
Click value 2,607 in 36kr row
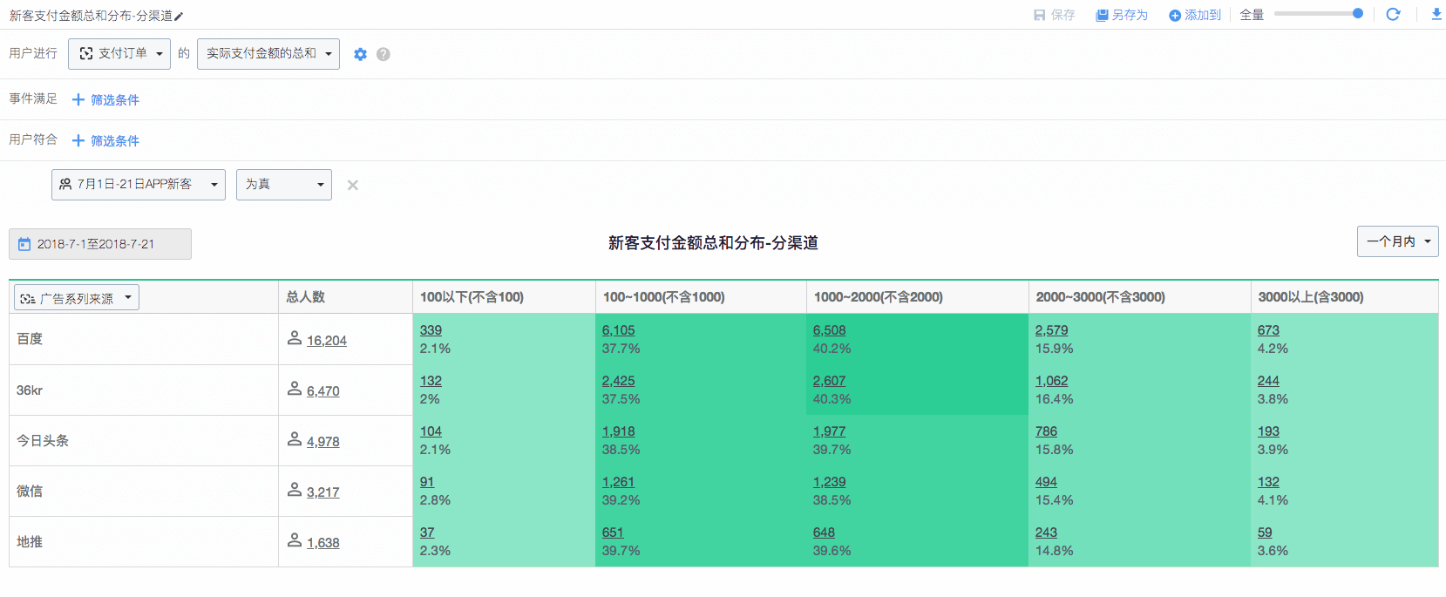click(830, 381)
